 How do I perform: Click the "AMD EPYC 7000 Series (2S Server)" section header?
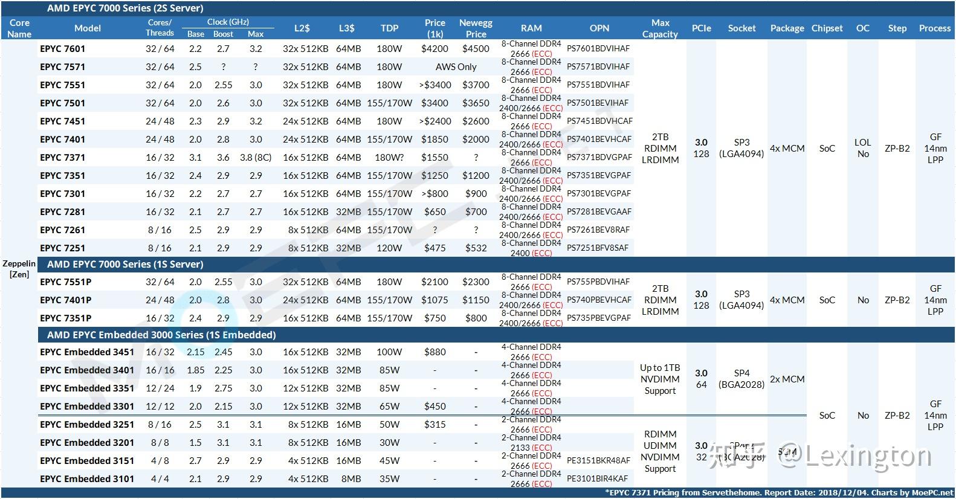(x=125, y=8)
